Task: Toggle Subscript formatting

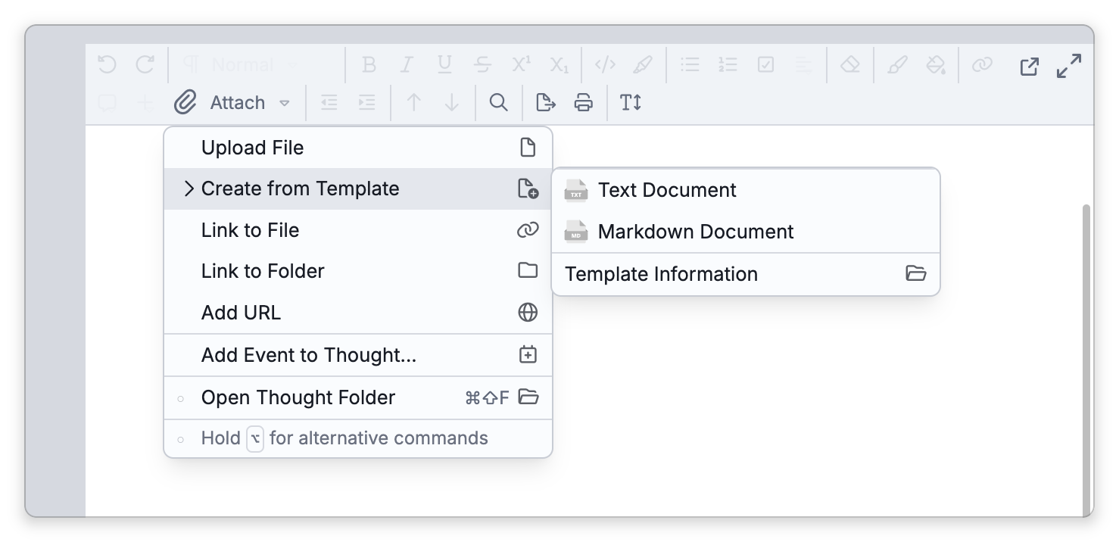Action: (x=559, y=65)
